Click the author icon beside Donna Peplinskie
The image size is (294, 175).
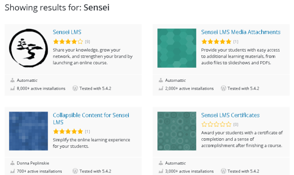12,163
